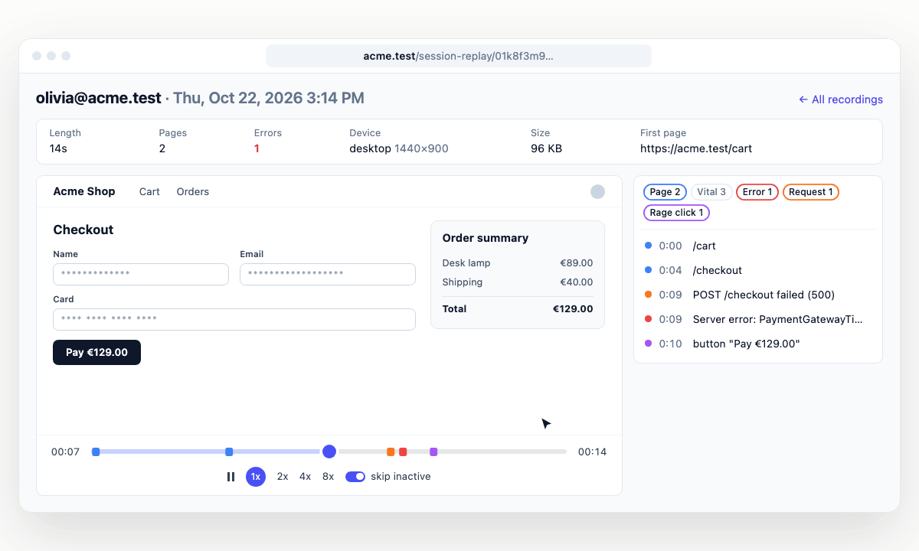The image size is (919, 551).
Task: Jump to the red error marker on timeline
Action: [403, 452]
